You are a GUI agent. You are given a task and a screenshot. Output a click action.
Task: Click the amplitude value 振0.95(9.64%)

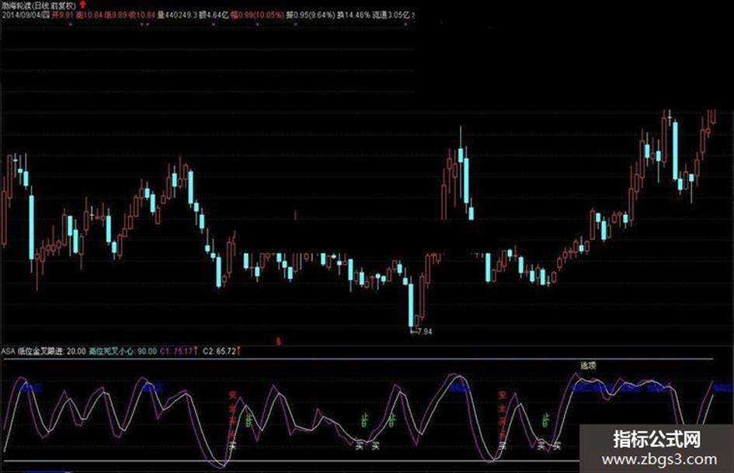311,15
